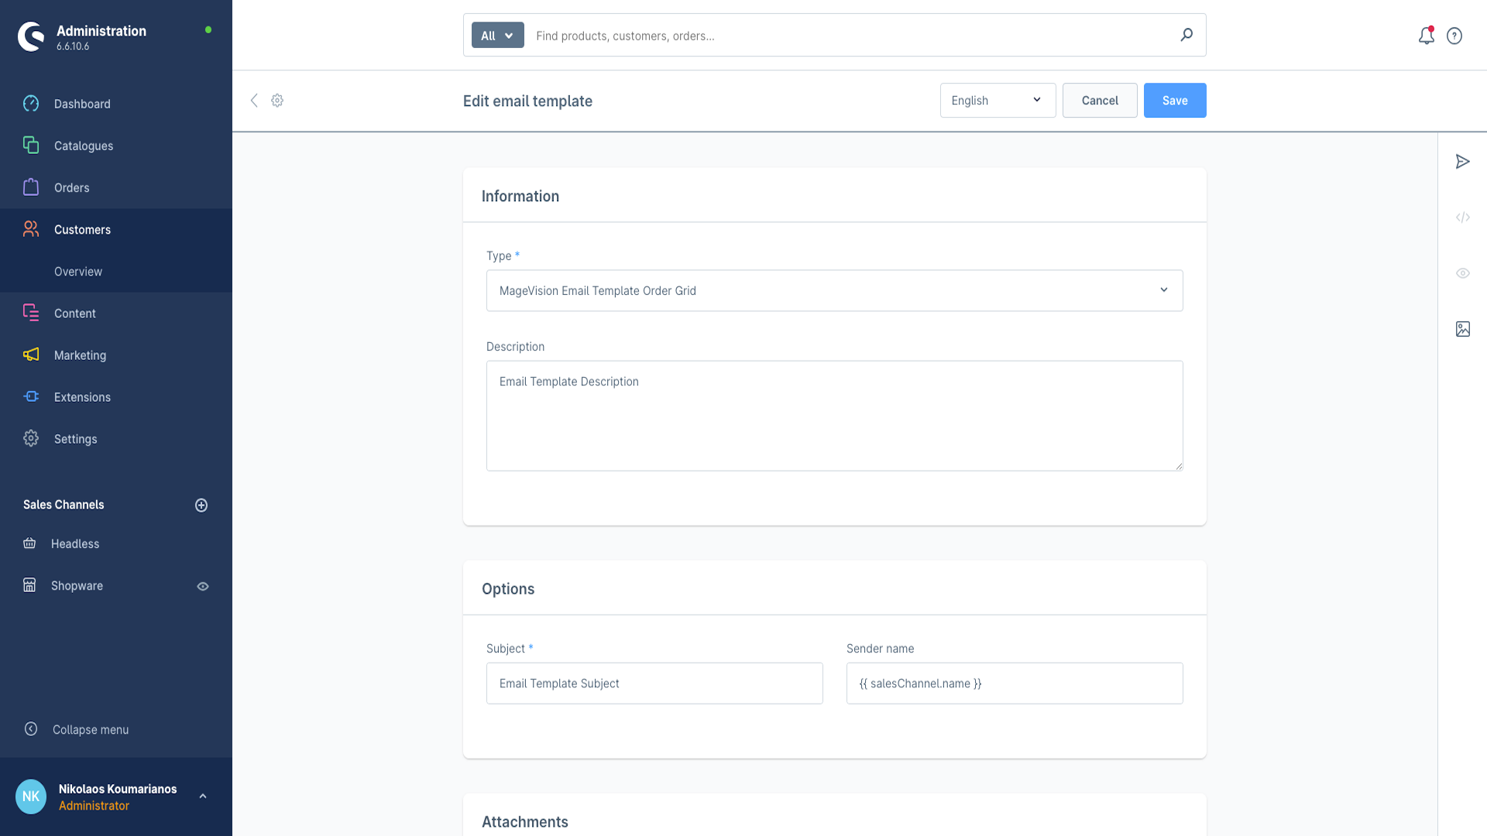Click the back arrow beside page title
The height and width of the screenshot is (836, 1487).
[254, 101]
